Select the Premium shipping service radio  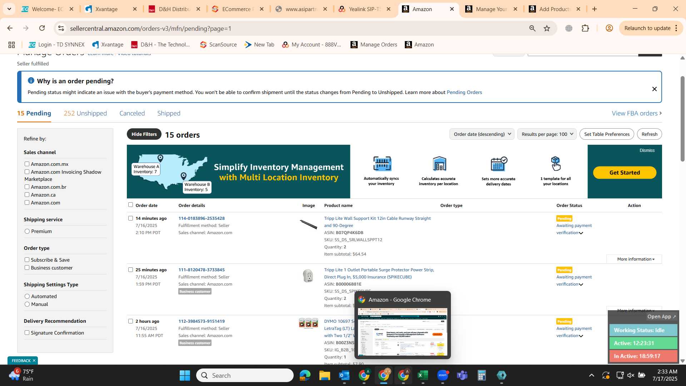pos(27,231)
